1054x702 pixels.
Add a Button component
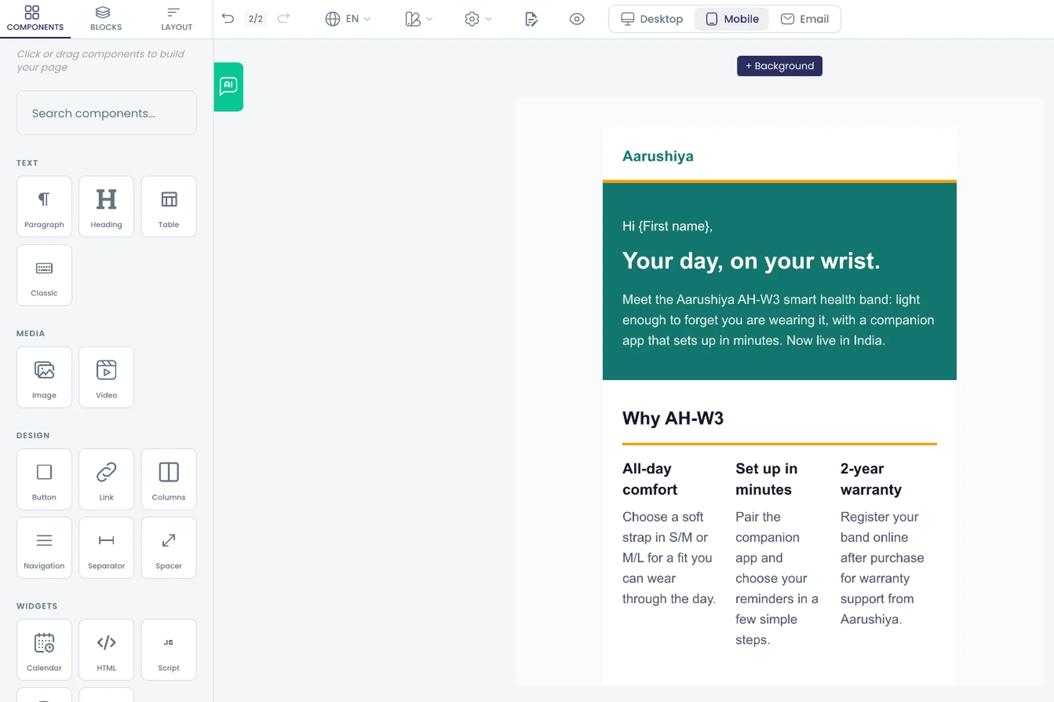(x=44, y=479)
